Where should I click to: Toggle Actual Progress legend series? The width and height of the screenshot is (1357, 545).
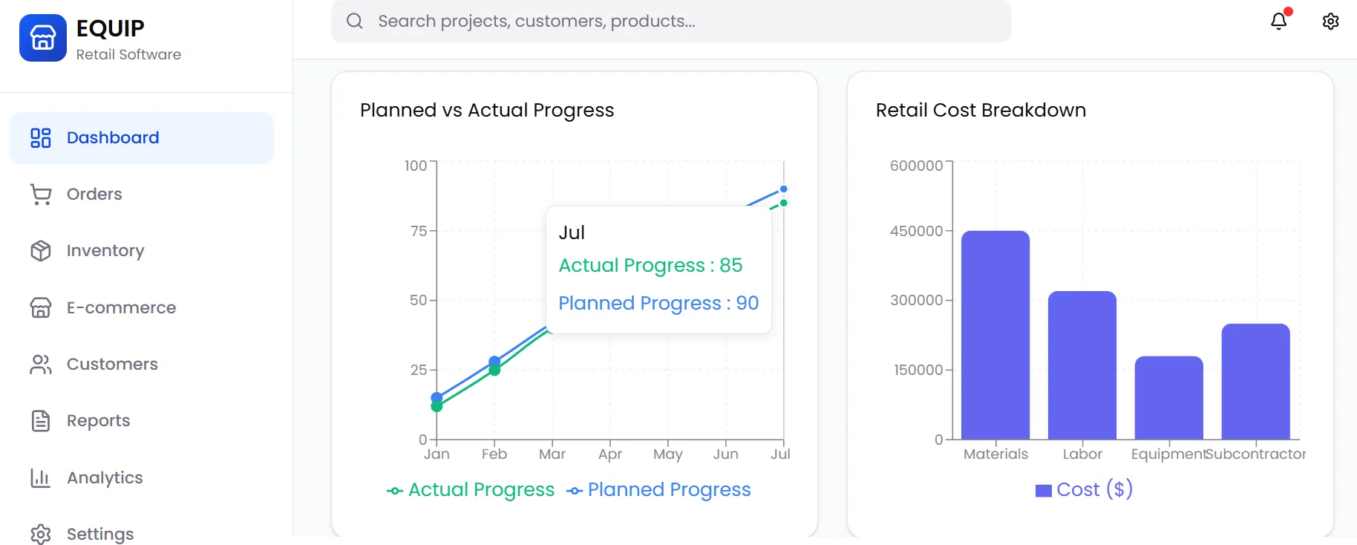point(471,490)
